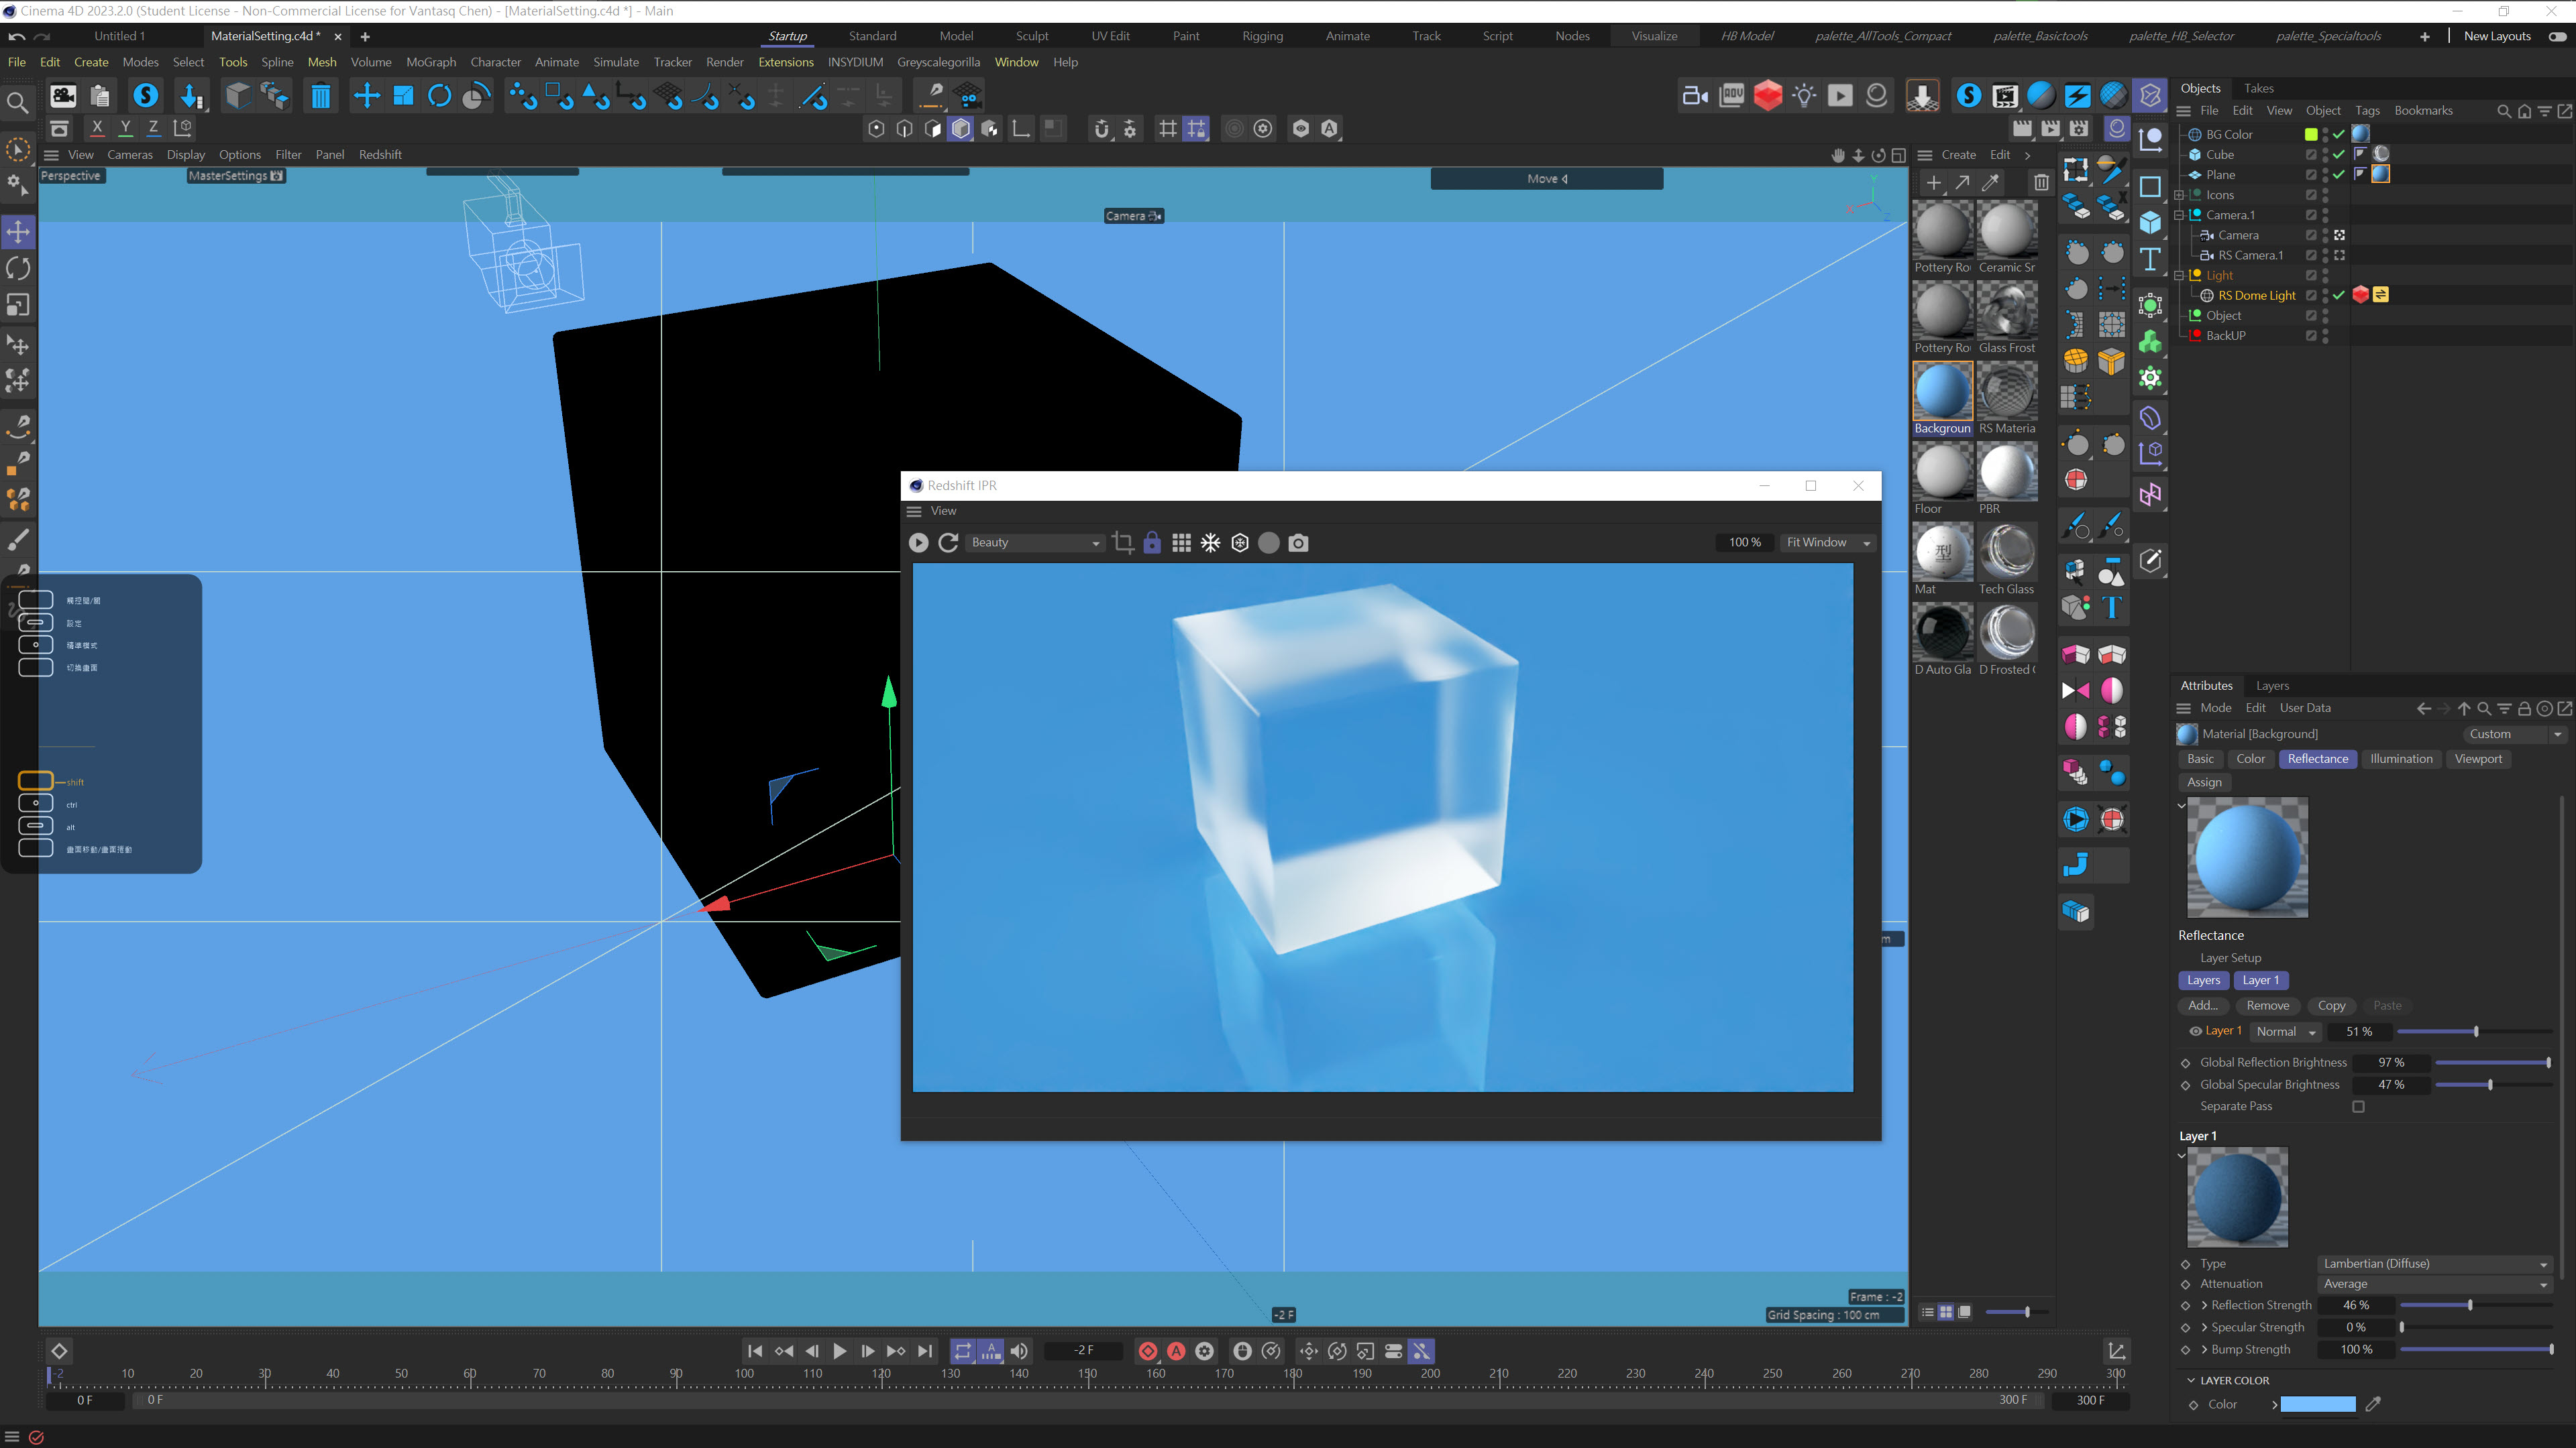2576x1448 pixels.
Task: Start the Redshift IPR play button
Action: (x=918, y=542)
